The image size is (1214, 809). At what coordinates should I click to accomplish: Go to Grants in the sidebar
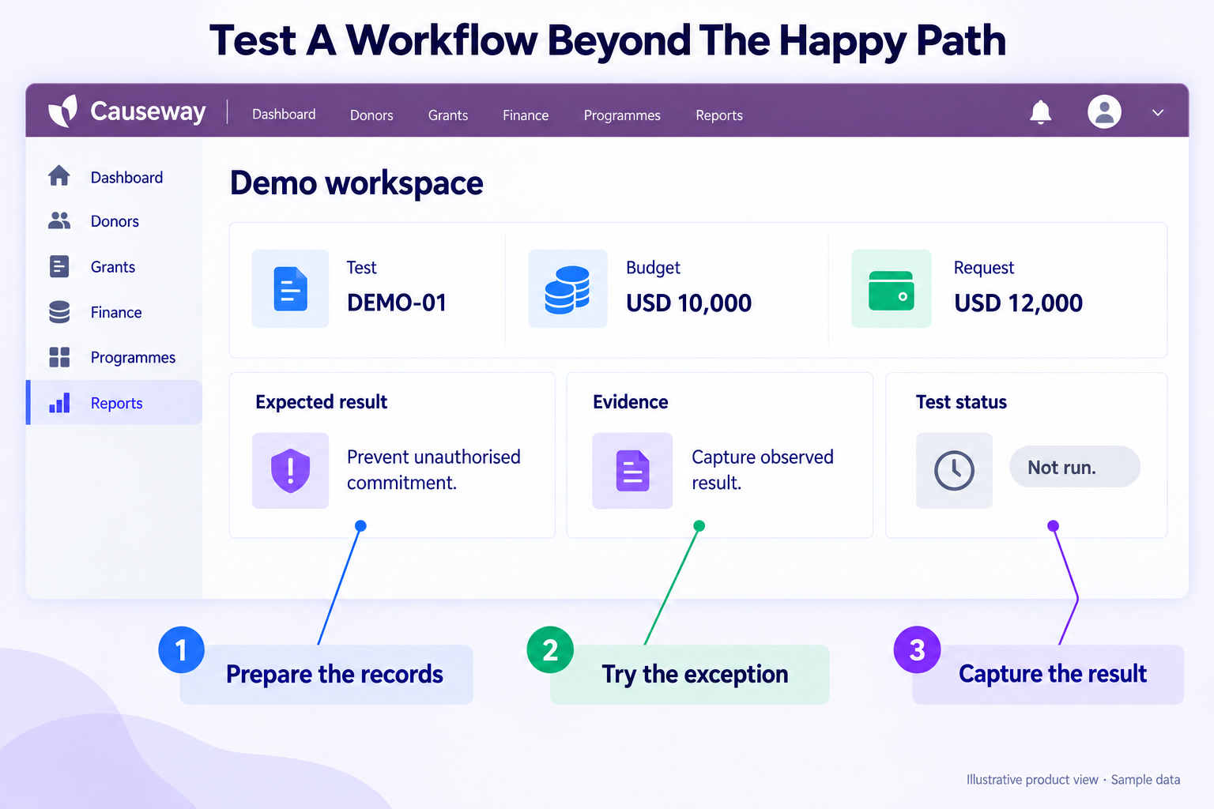point(114,267)
